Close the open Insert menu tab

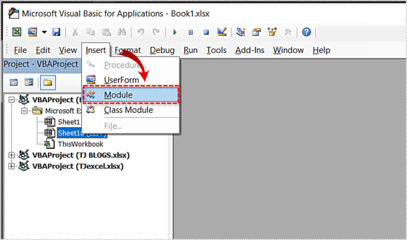[96, 50]
